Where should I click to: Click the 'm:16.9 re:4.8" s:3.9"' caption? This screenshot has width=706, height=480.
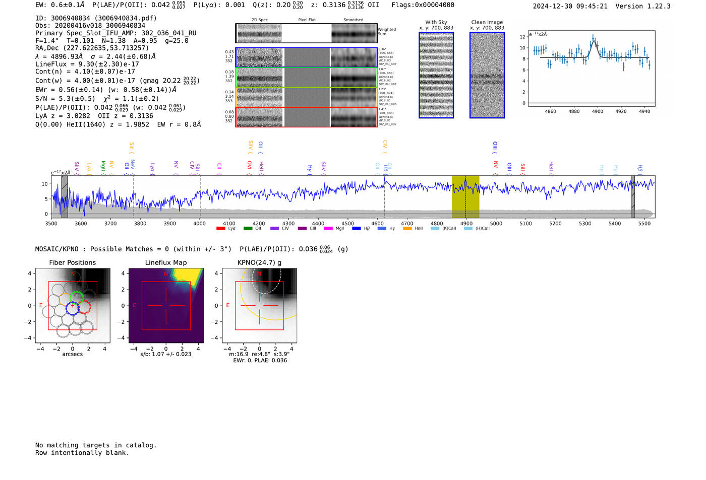(259, 354)
